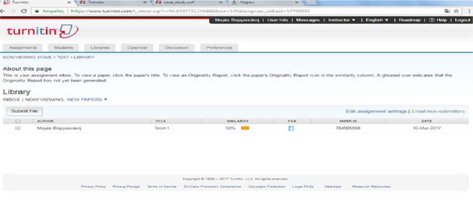Open Research Resources footer link
This screenshot has height=219, width=473.
[371, 187]
